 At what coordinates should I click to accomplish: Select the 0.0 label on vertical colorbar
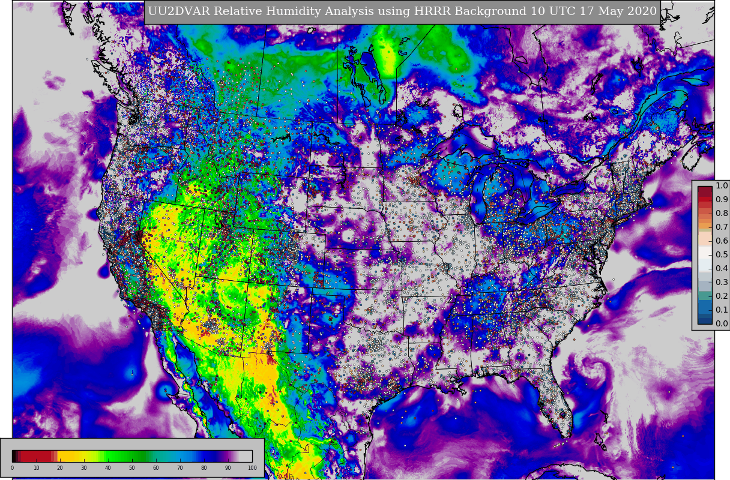pos(722,324)
